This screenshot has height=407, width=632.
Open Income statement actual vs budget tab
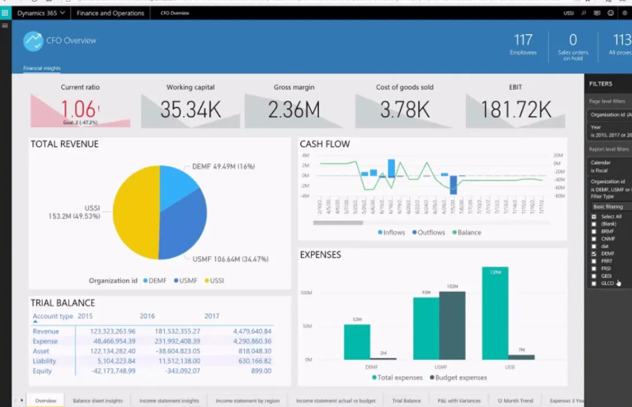click(336, 401)
